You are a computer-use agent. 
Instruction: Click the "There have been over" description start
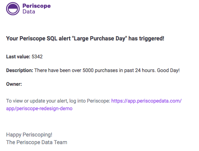58,70
